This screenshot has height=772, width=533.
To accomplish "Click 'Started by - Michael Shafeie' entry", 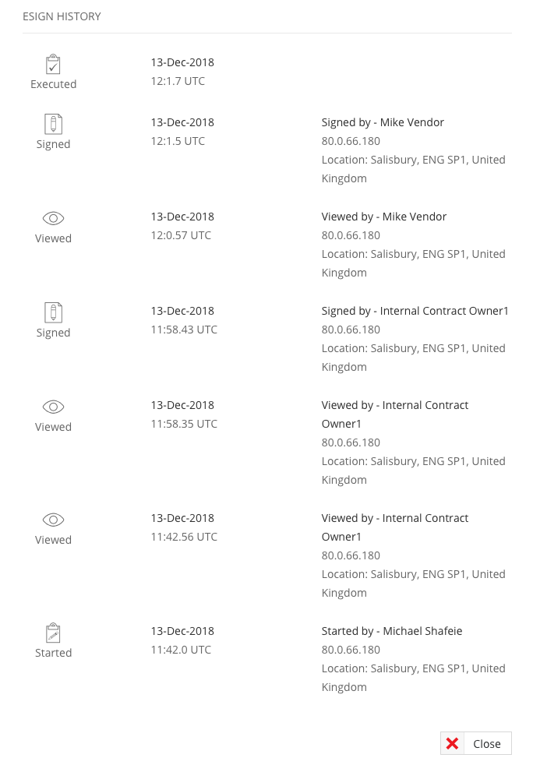I will 392,631.
